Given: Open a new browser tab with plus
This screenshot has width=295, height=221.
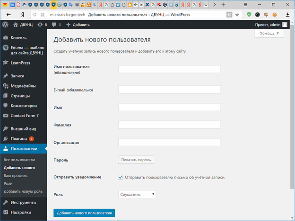Looking at the screenshot, I should pos(223,5).
